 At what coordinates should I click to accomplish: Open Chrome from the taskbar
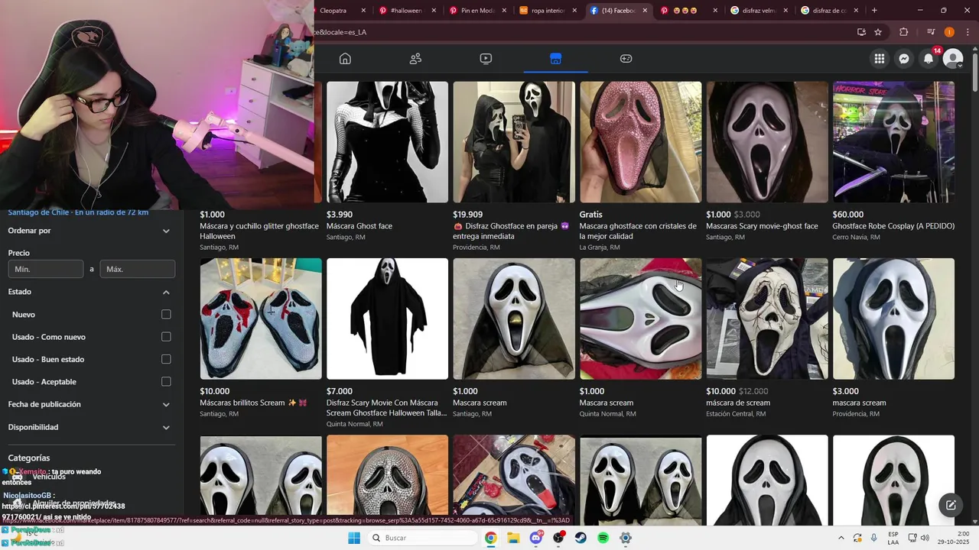491,538
